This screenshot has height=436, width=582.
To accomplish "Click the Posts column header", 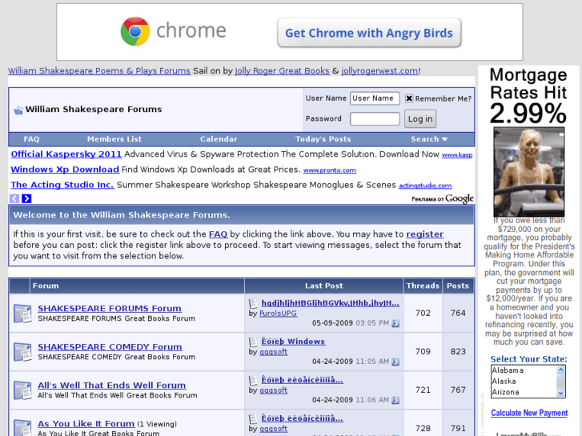I will tap(458, 286).
